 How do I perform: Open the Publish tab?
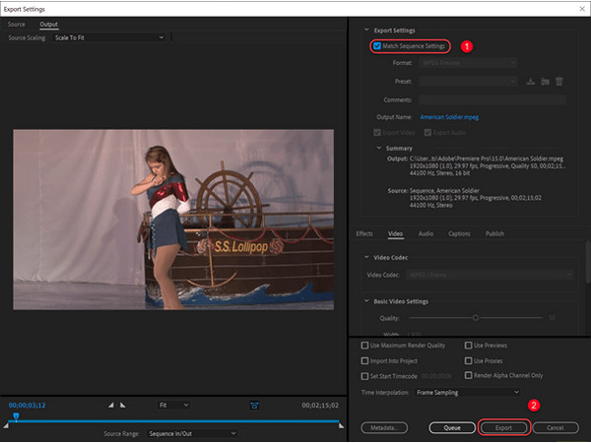494,233
